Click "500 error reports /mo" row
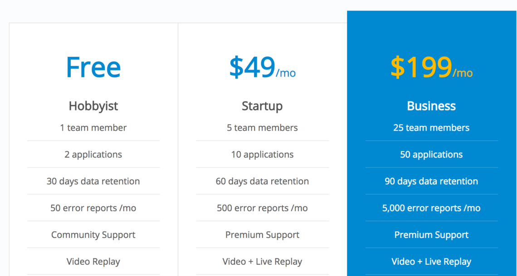This screenshot has height=276, width=517. [x=262, y=208]
